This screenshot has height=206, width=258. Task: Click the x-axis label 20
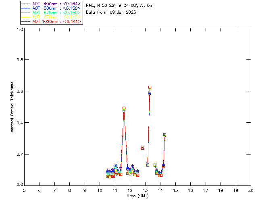coord(251,190)
